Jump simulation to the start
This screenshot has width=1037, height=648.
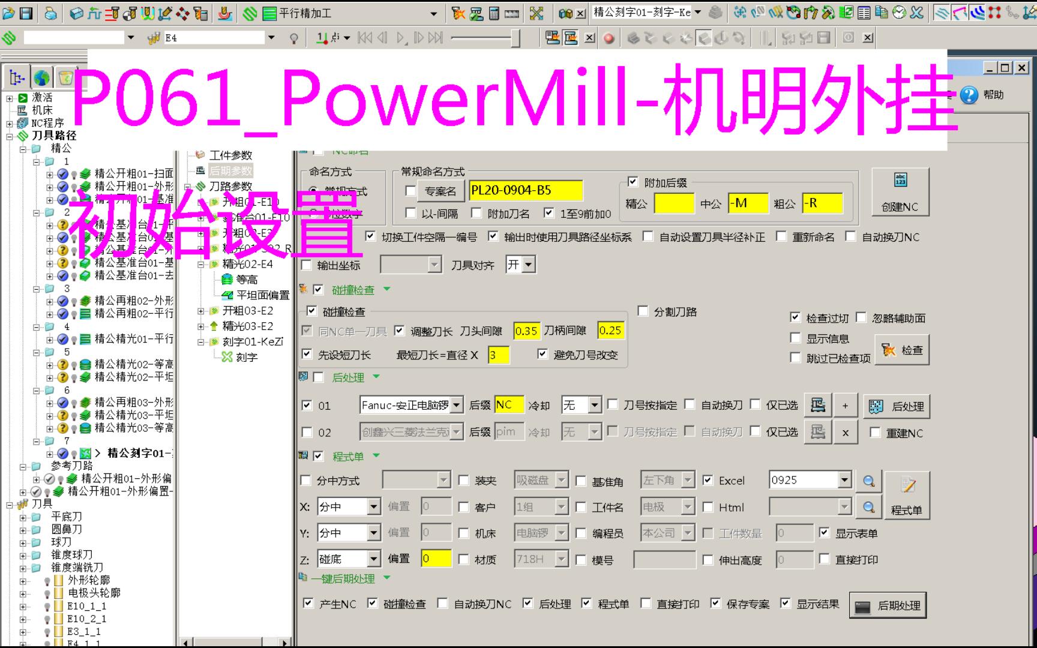click(x=364, y=38)
